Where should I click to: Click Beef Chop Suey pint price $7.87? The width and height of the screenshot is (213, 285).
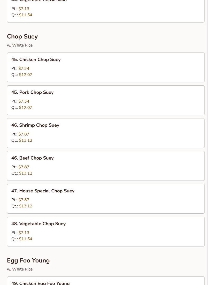point(24,167)
